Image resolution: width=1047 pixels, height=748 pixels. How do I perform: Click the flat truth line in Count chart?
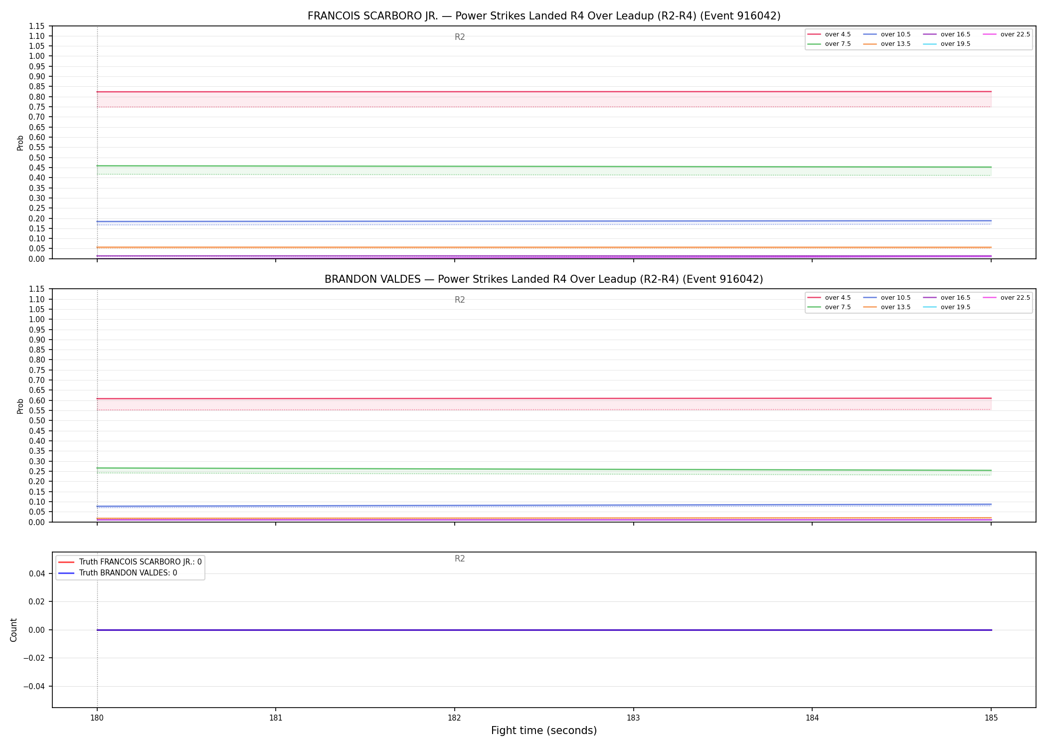point(544,630)
